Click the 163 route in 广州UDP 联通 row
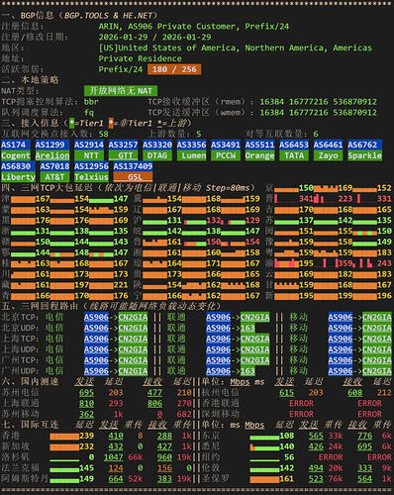Image resolution: width=394 pixels, height=495 pixels. (x=247, y=371)
